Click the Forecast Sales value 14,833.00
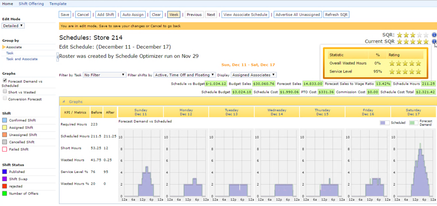The width and height of the screenshot is (437, 206). pyautogui.click(x=313, y=84)
